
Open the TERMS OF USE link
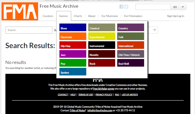(x=86, y=95)
